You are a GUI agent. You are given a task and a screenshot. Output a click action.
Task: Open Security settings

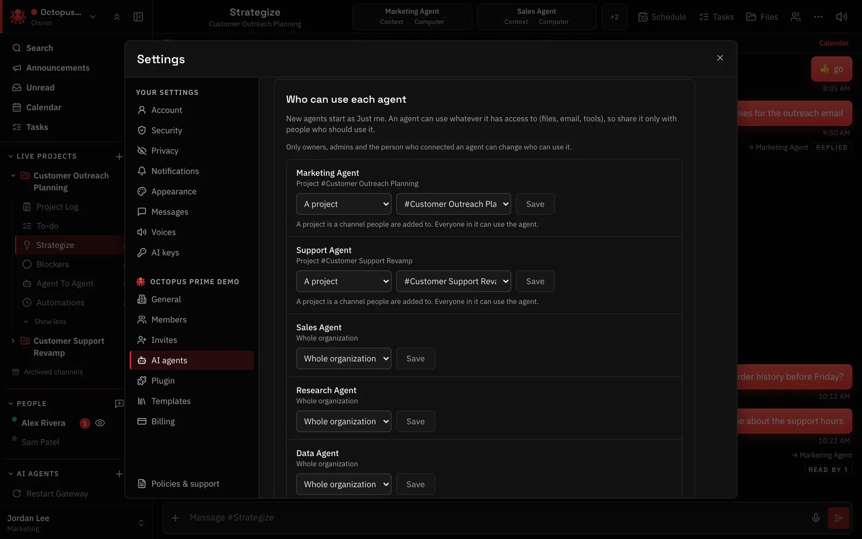[191, 130]
